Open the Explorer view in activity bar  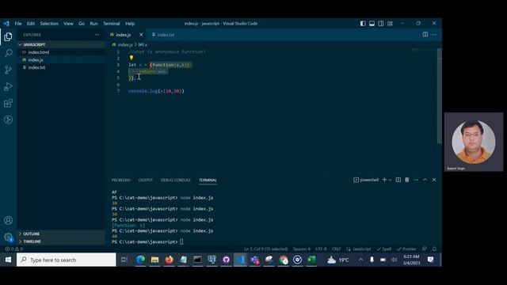(x=8, y=37)
